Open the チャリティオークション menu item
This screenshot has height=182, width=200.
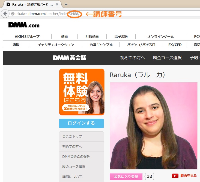point(56,45)
